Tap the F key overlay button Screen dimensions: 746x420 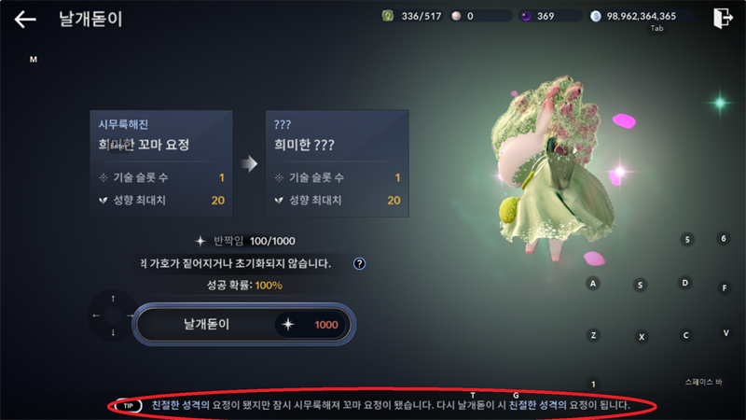[725, 287]
